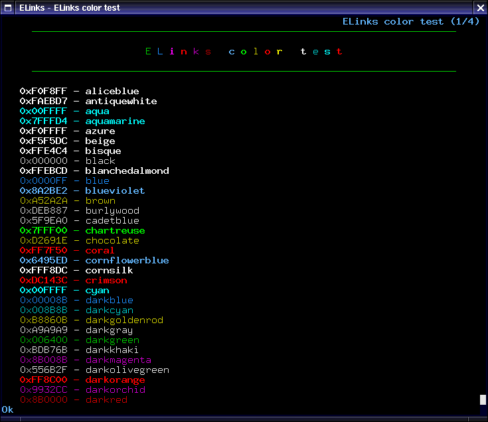Click the page title 'ELinks color test (1/4)'
488x422 pixels.
[x=410, y=21]
